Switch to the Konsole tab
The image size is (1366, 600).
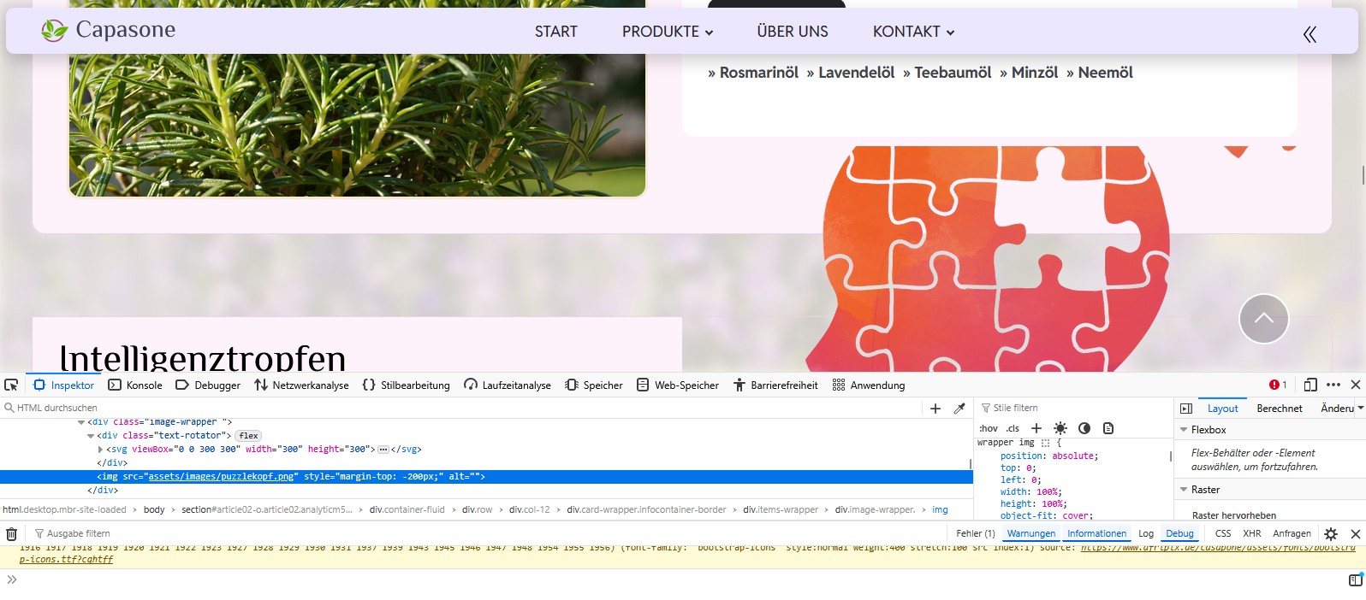pyautogui.click(x=135, y=385)
